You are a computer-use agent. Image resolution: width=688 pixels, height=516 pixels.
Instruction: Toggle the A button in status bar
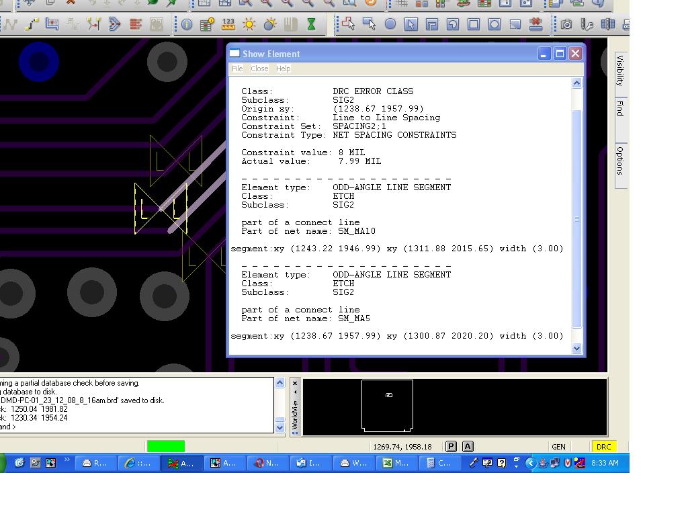click(x=468, y=446)
